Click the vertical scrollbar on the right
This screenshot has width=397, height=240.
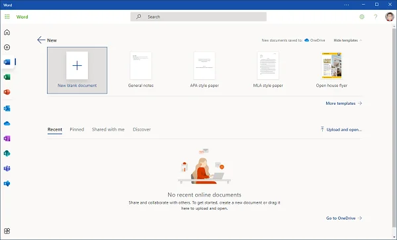394,127
